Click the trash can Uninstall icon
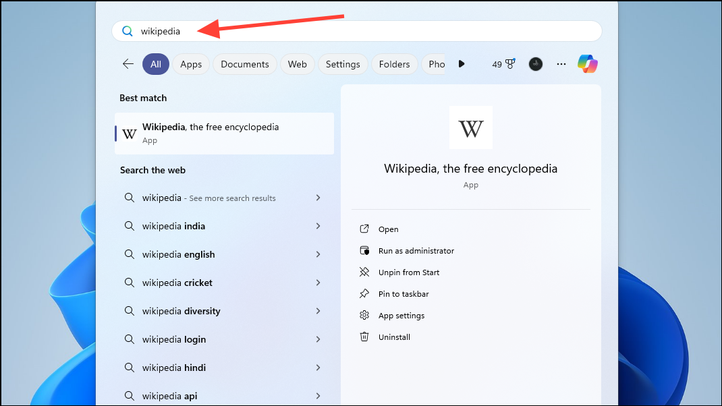The height and width of the screenshot is (406, 722). pyautogui.click(x=364, y=337)
